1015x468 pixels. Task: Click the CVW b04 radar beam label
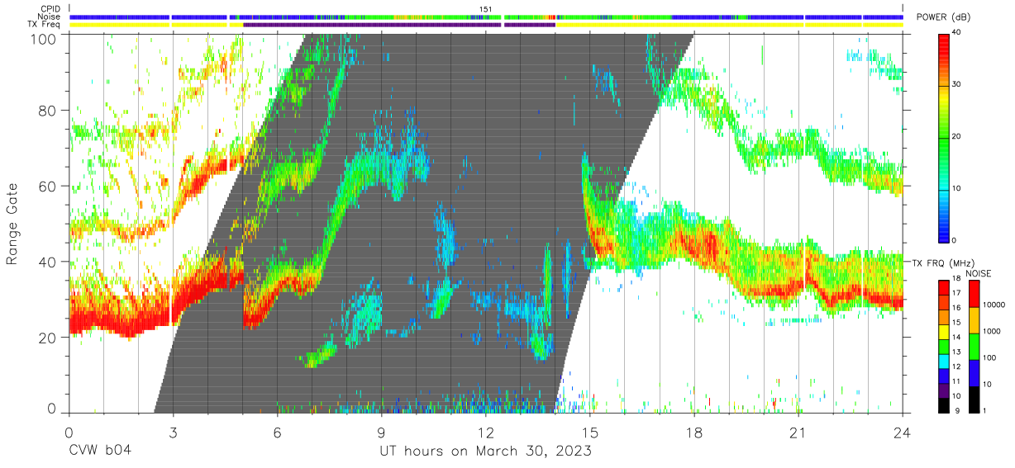[x=100, y=451]
